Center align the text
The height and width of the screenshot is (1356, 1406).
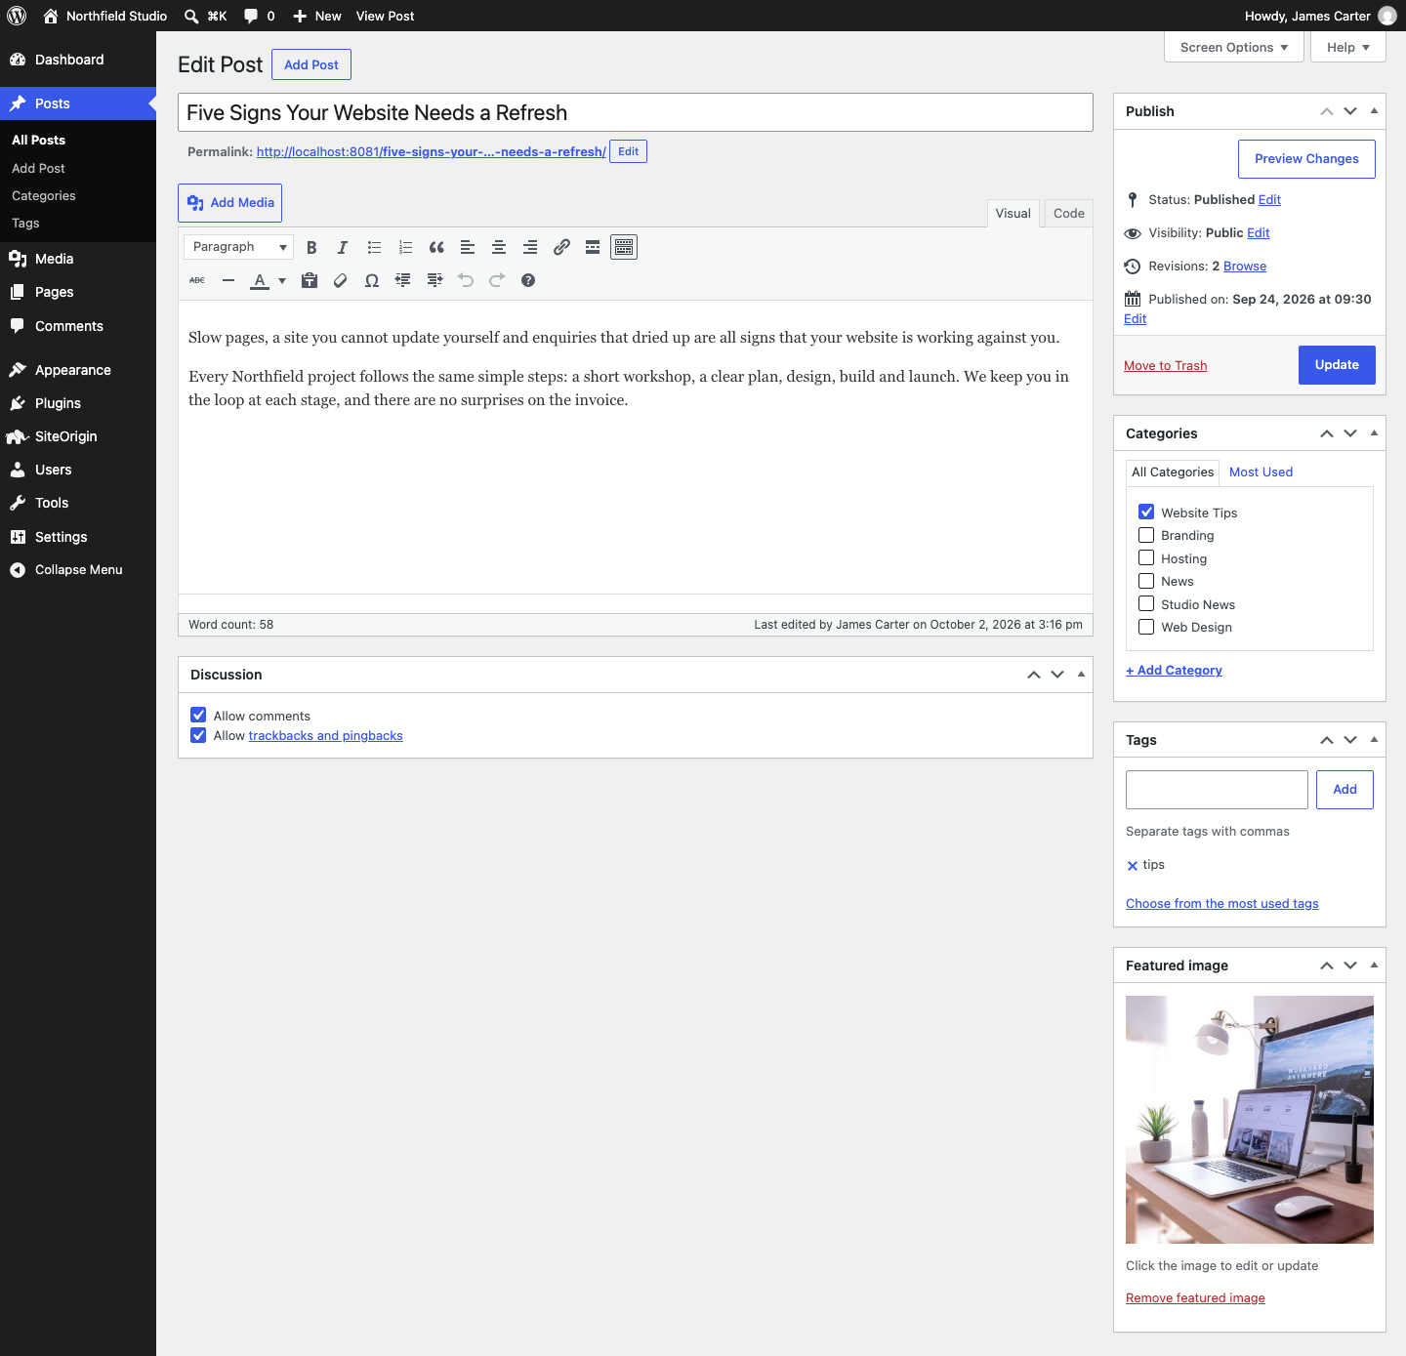pos(499,247)
